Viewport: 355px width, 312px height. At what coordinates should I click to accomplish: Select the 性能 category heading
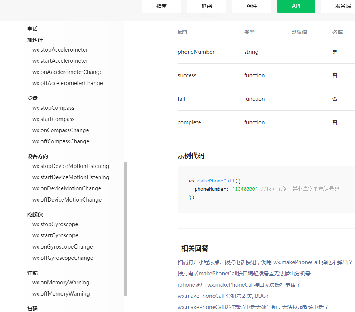coord(32,273)
